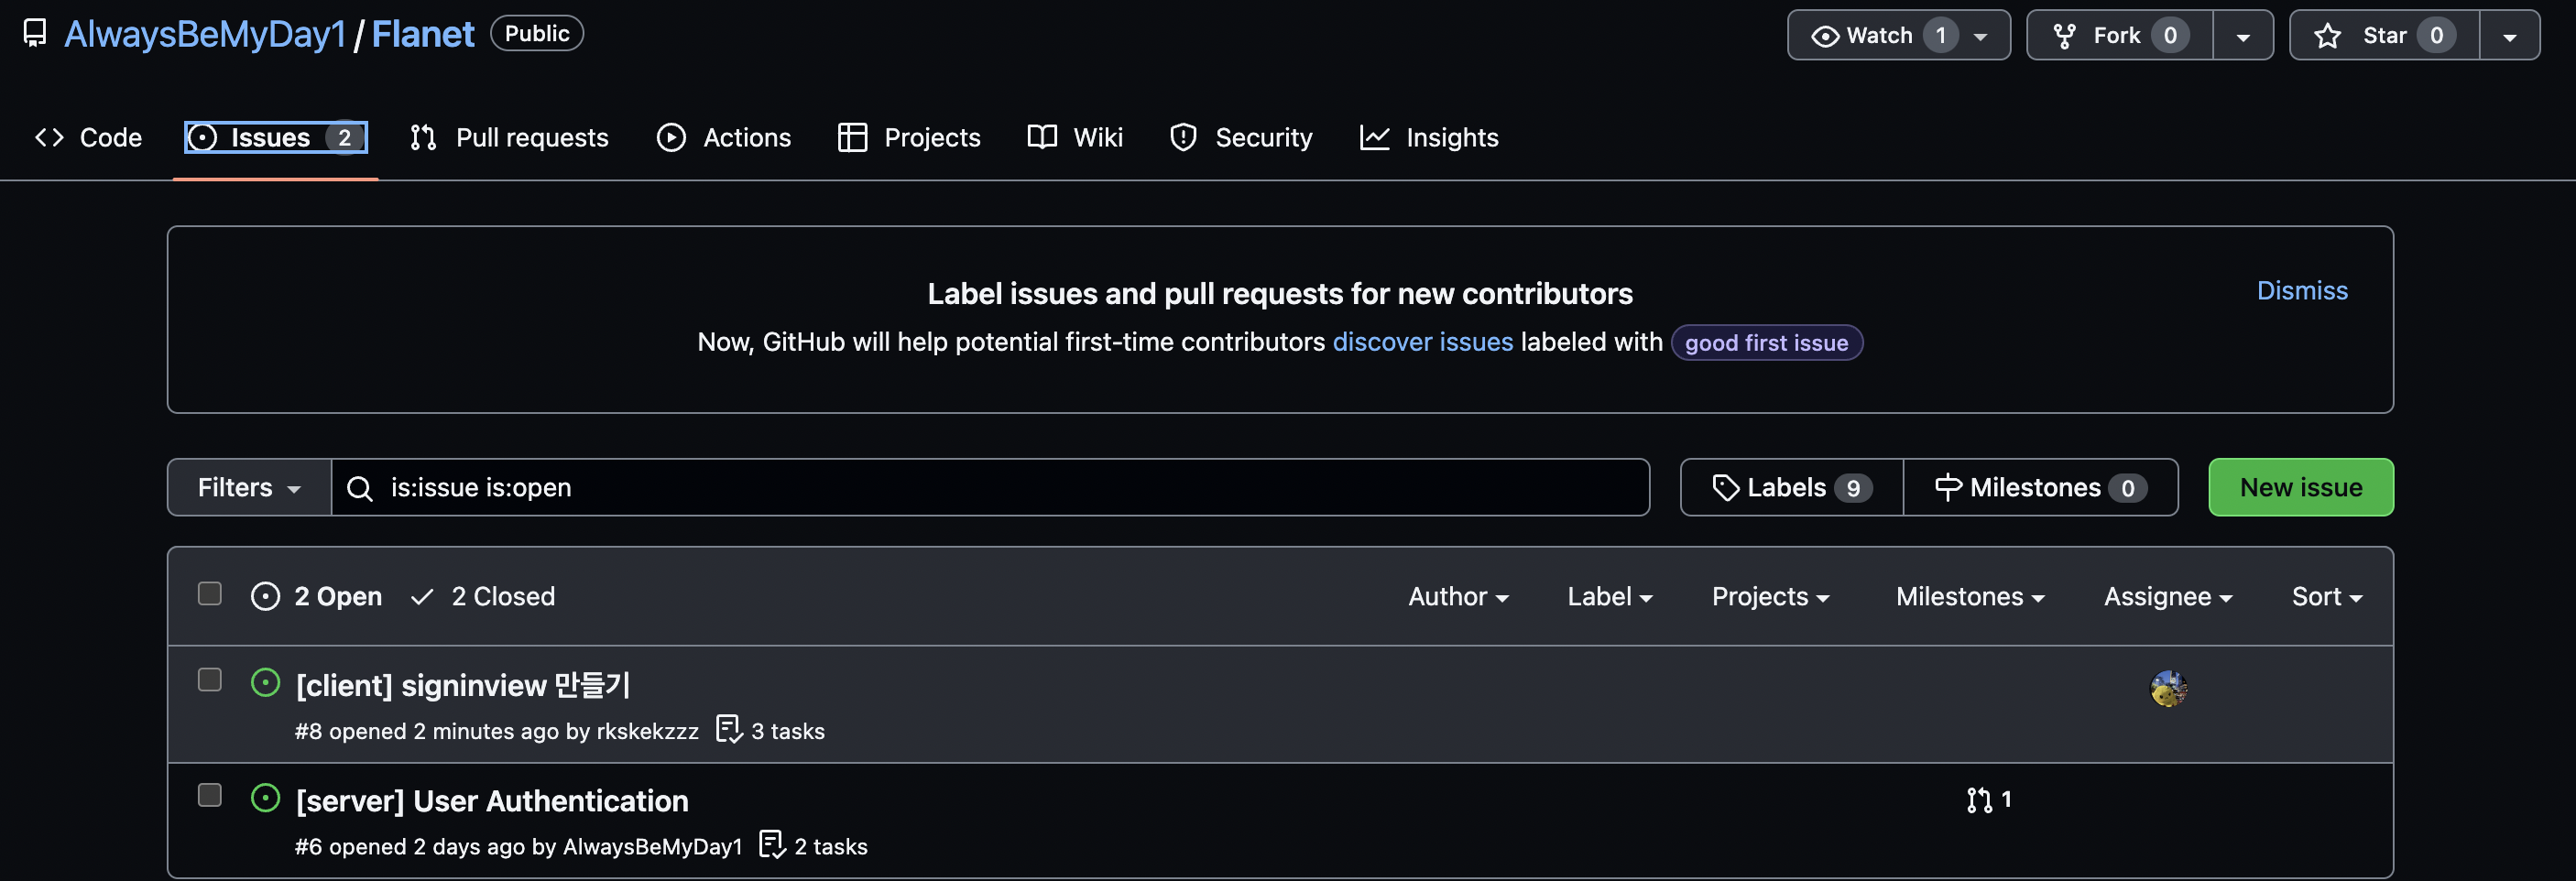Switch to the Wiki tab

pyautogui.click(x=1075, y=137)
